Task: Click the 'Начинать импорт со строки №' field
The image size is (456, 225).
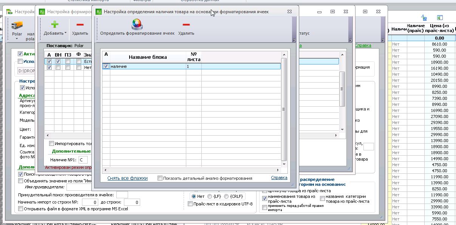Action: tap(90, 202)
